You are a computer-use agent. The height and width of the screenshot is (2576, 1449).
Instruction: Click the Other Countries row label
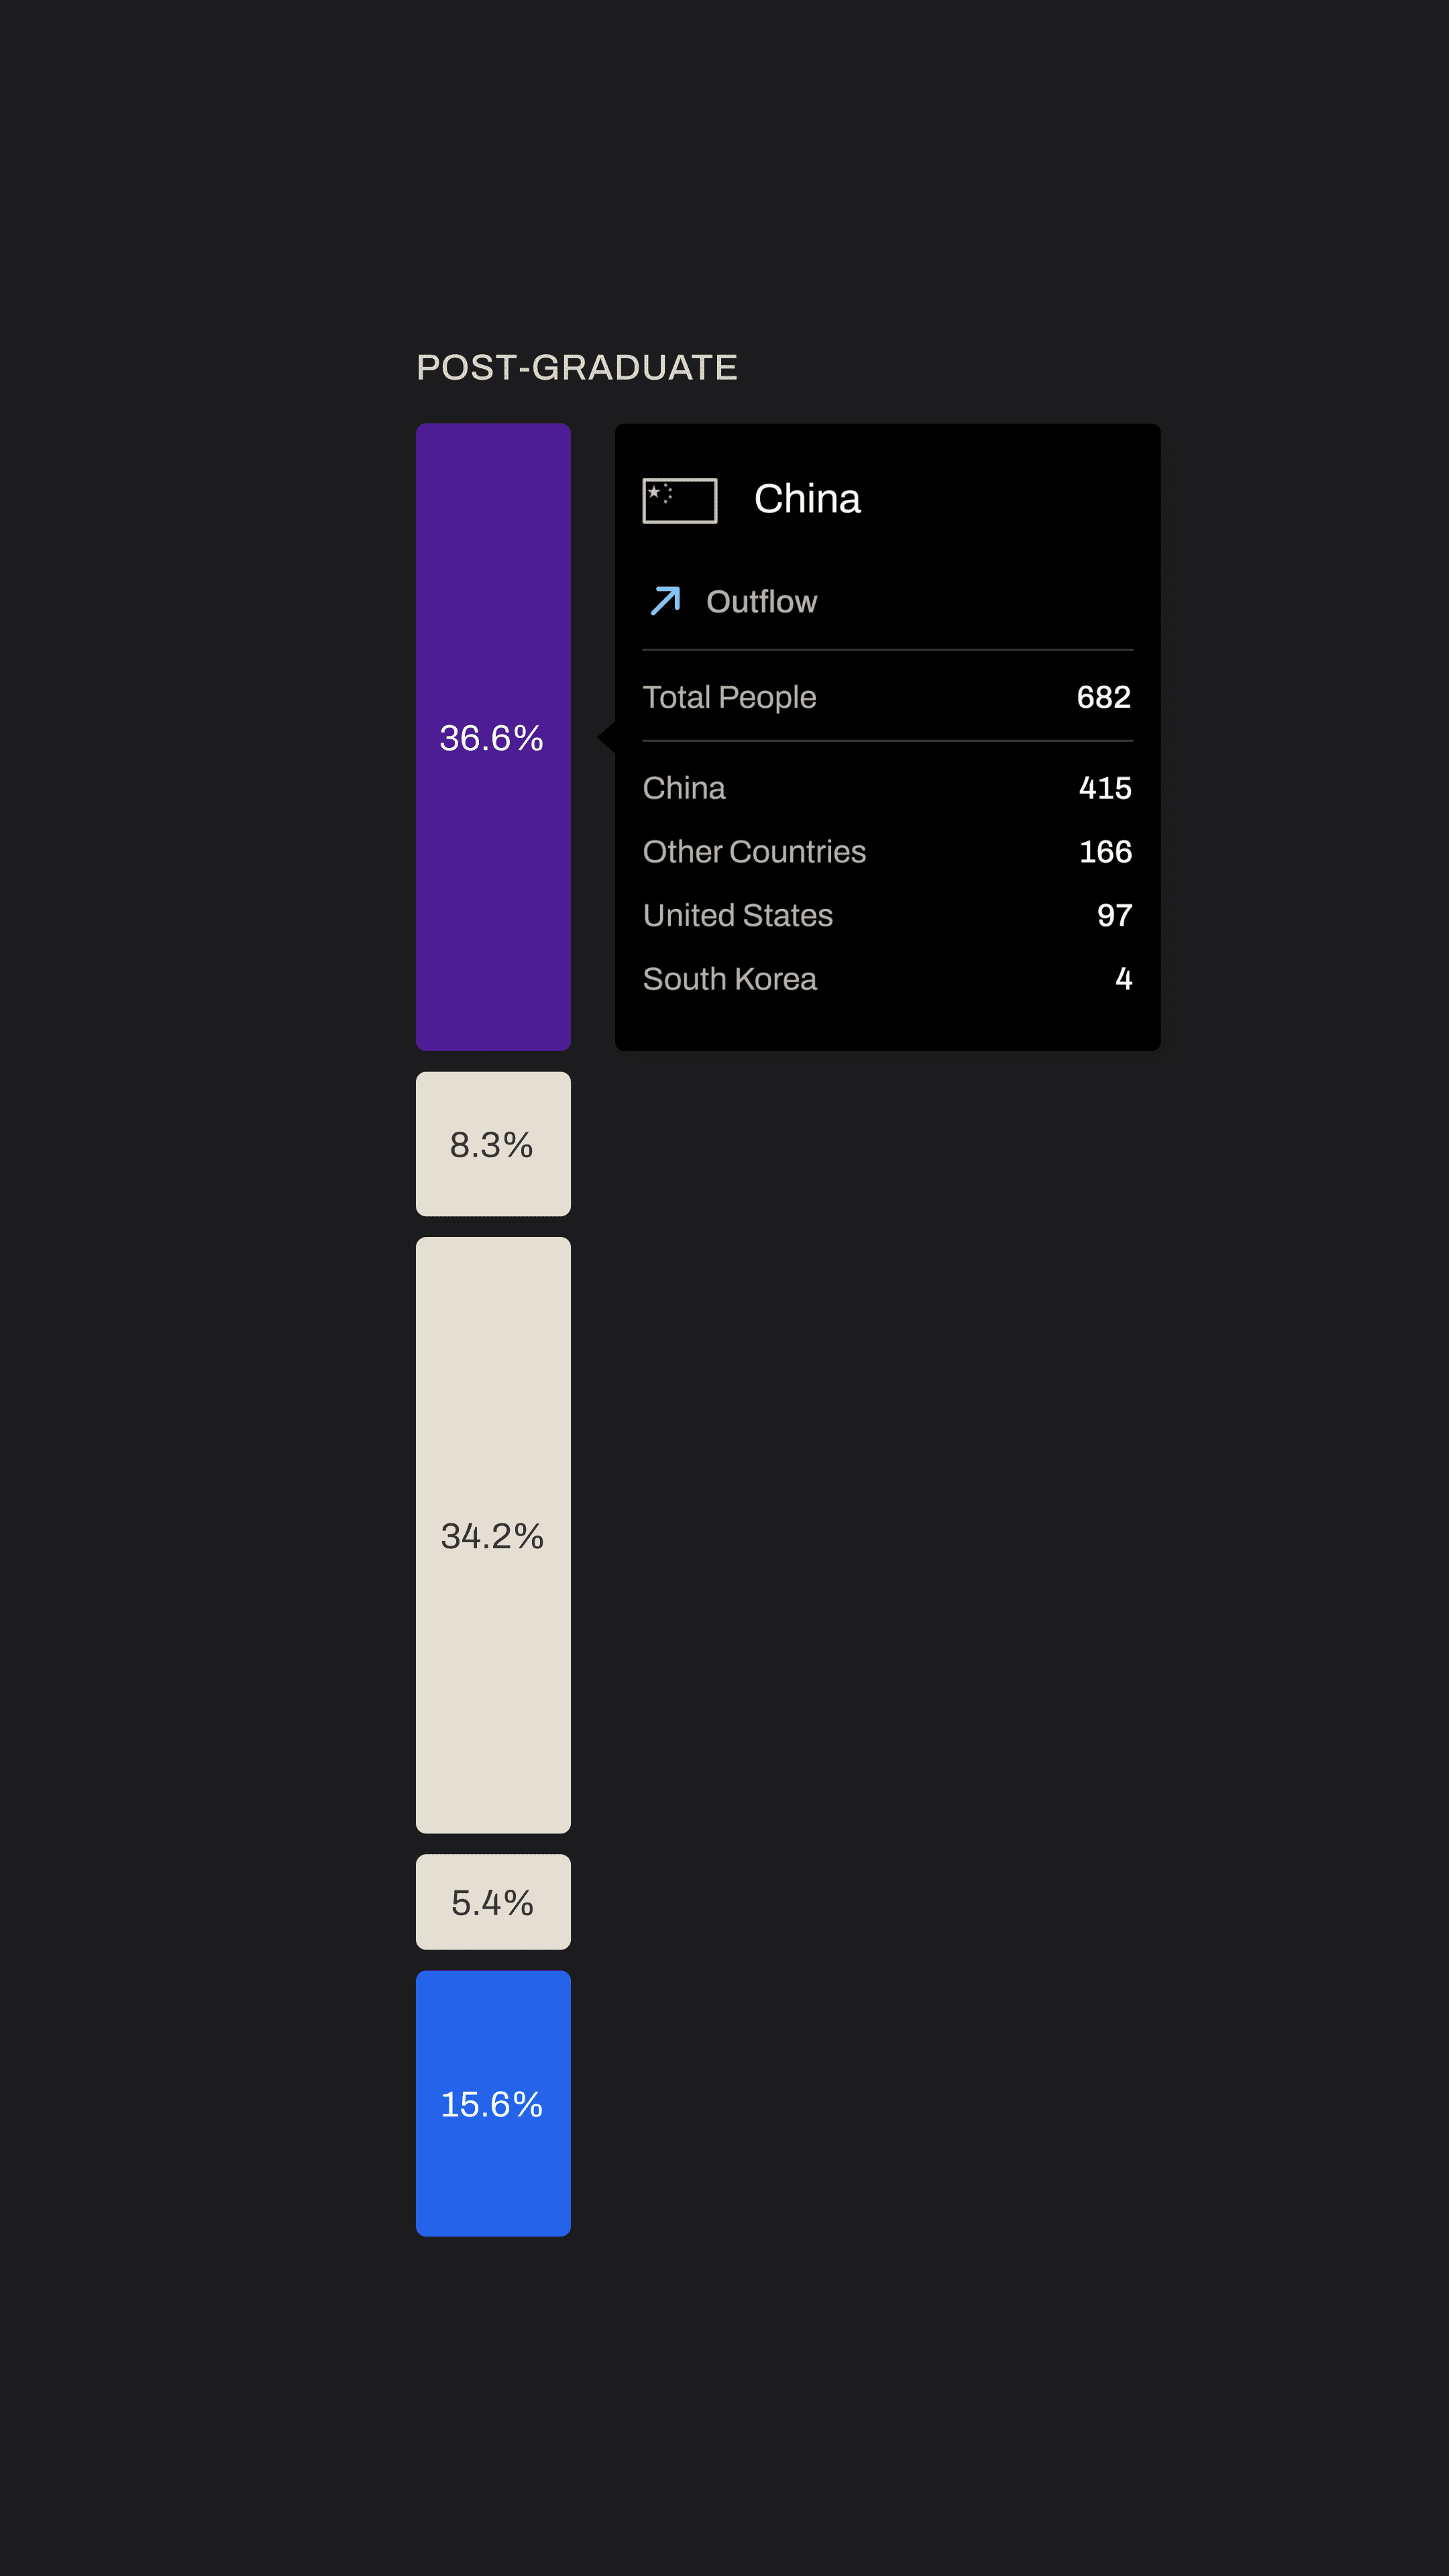point(754,851)
